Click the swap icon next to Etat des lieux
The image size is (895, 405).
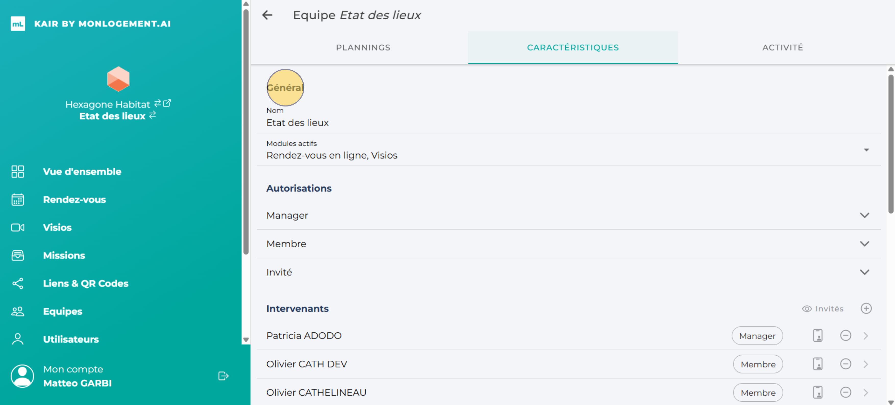click(x=153, y=115)
